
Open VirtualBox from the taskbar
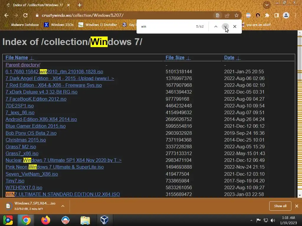click(104, 220)
